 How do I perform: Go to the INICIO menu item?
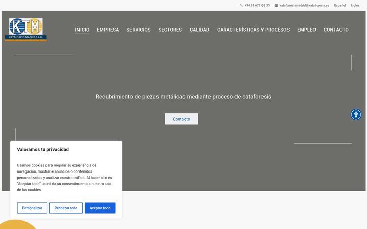(x=82, y=30)
